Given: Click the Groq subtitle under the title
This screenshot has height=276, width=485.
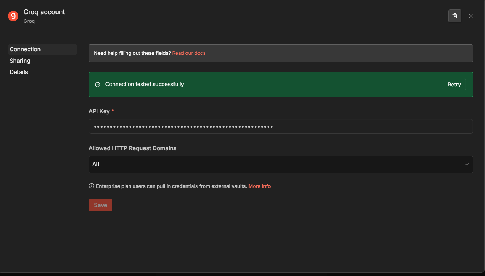Looking at the screenshot, I should coord(29,21).
